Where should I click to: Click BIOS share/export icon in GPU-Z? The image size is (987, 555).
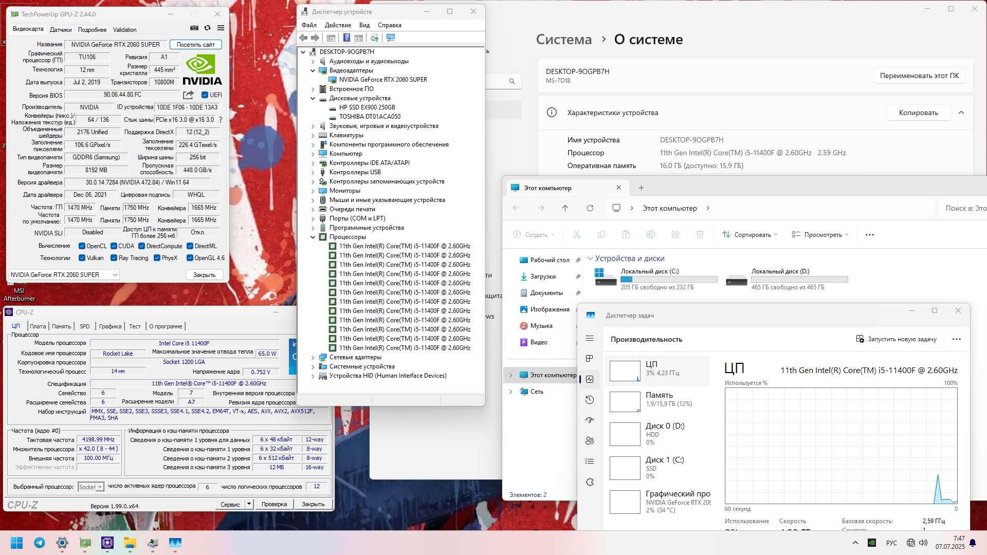(x=189, y=95)
